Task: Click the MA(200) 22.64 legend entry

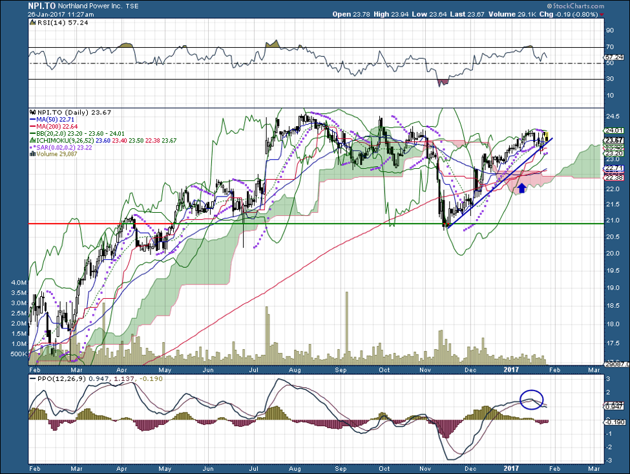Action: coord(58,127)
